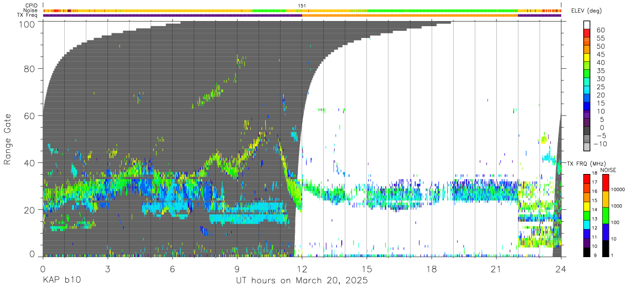Click the '-10' label on the ELEV legend
This screenshot has width=631, height=291.
(601, 144)
